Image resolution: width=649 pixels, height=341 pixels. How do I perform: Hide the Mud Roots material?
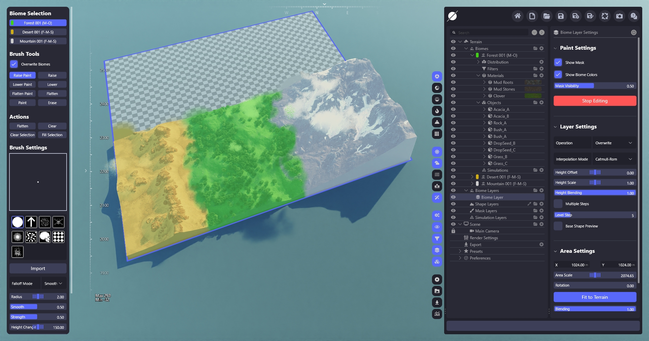coord(453,82)
